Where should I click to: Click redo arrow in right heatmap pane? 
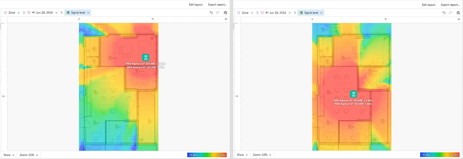[x=451, y=13]
